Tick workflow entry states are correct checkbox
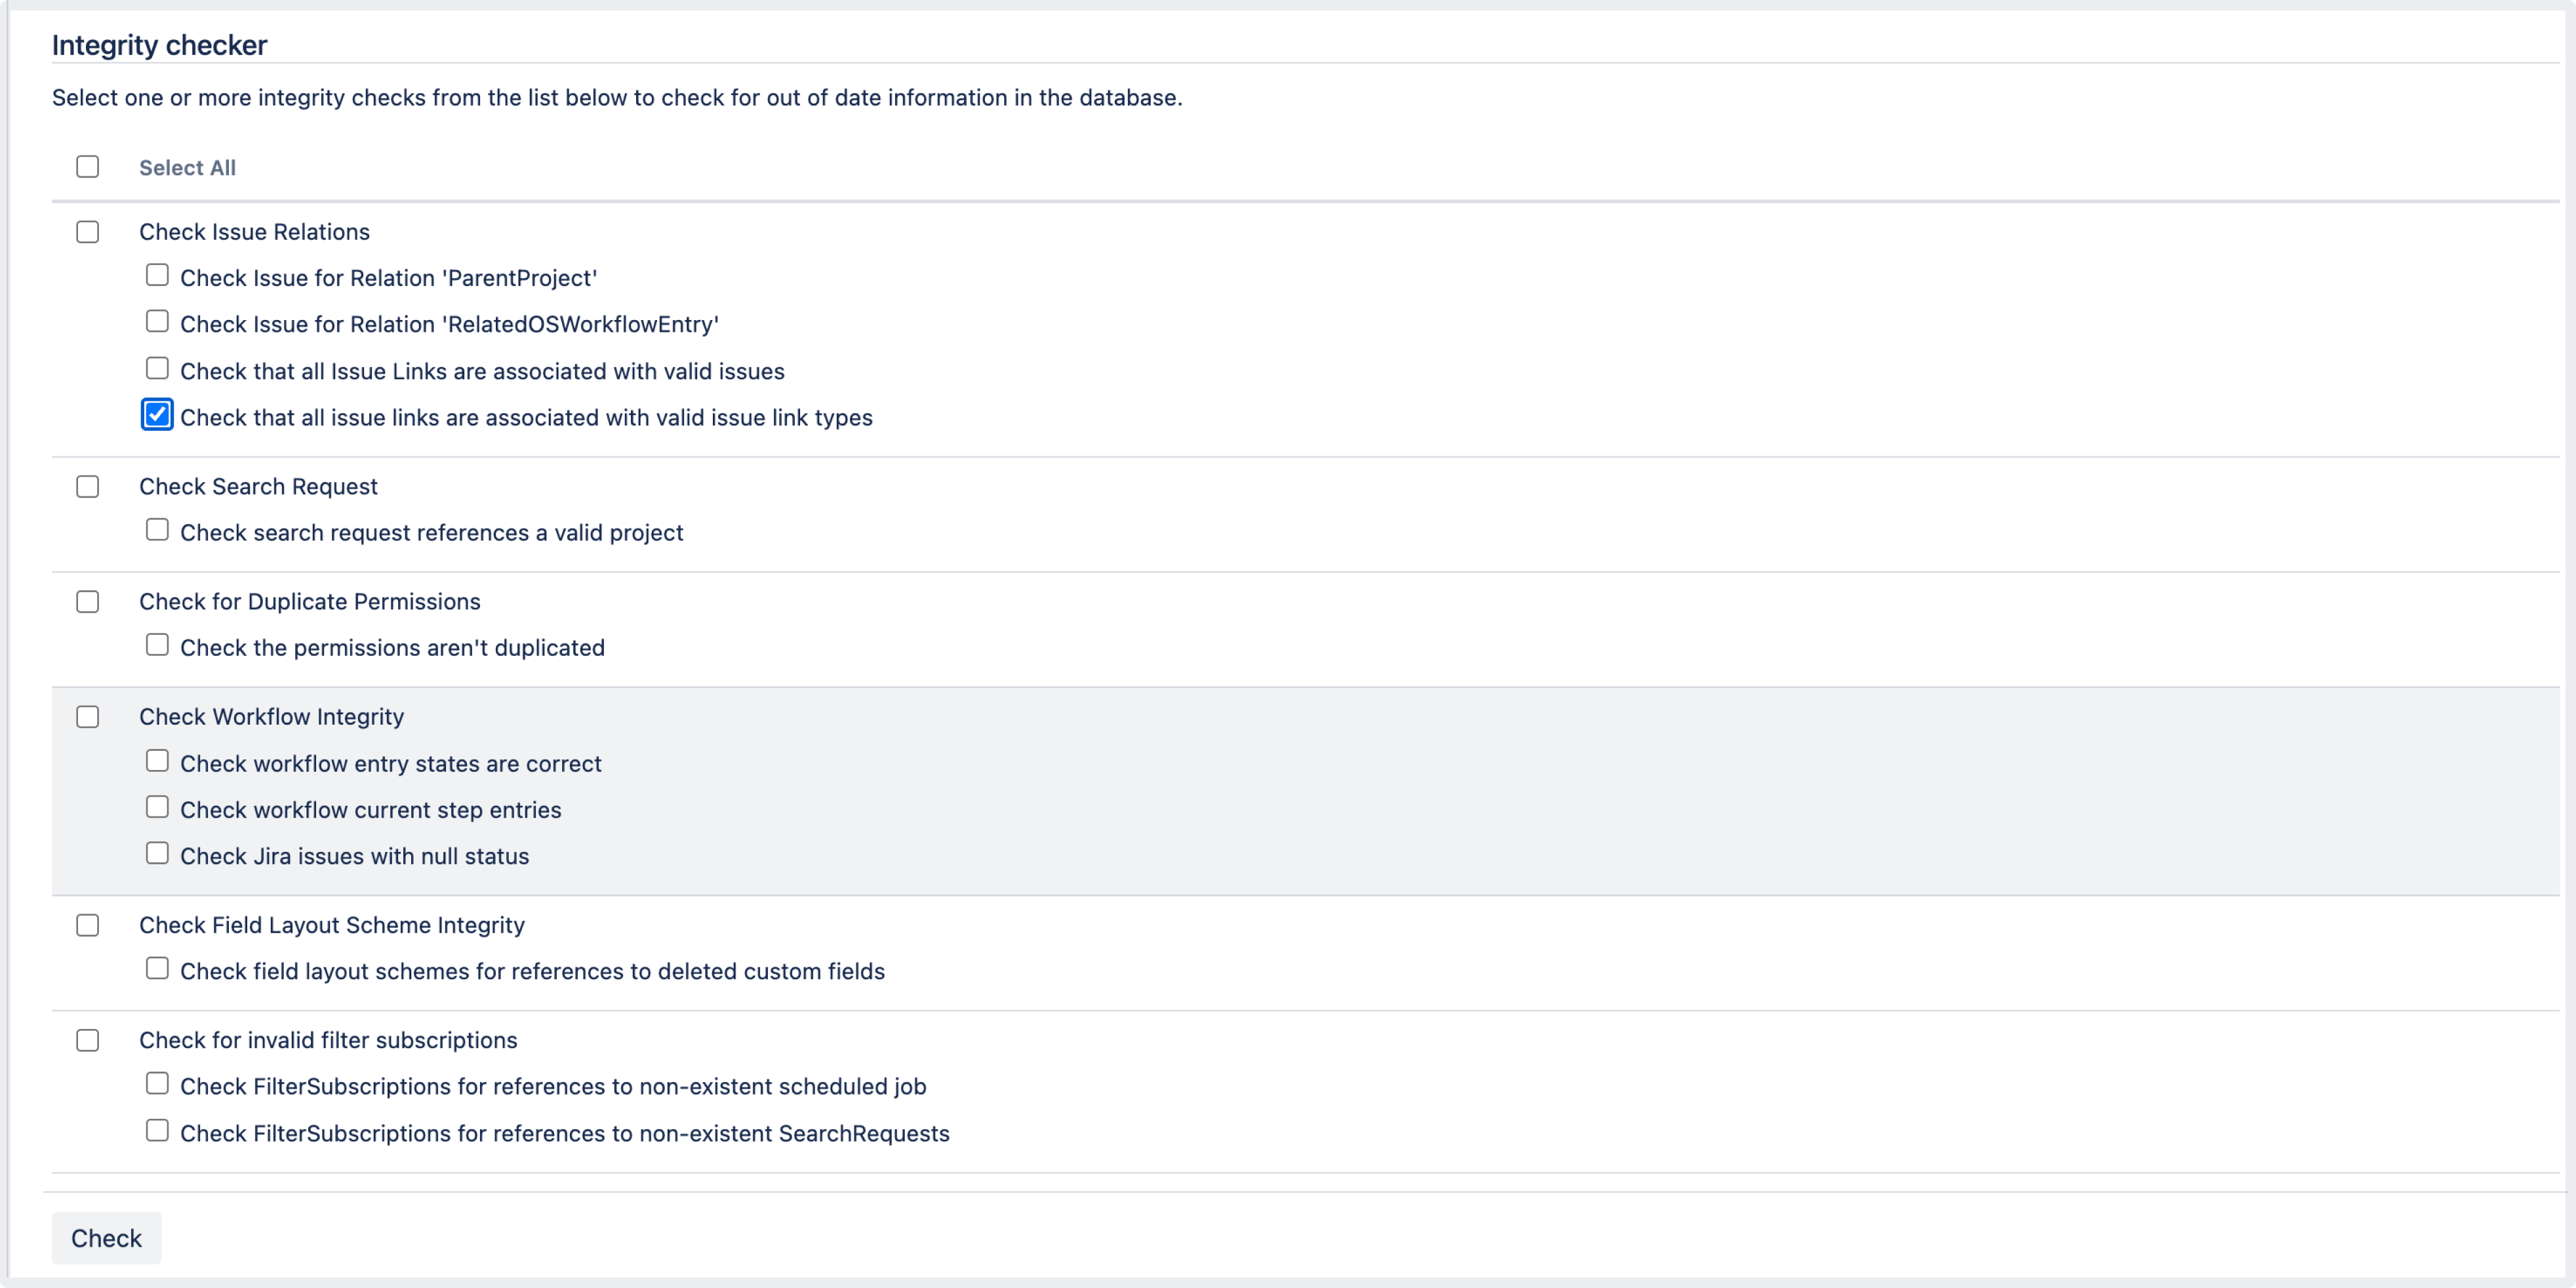 (x=157, y=761)
